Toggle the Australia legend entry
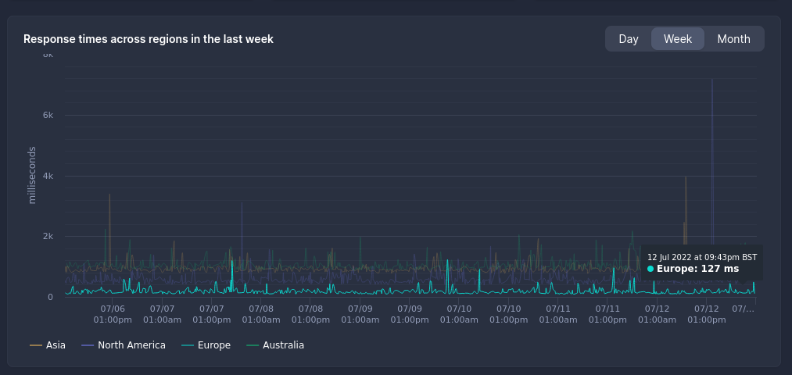The height and width of the screenshot is (375, 792). (x=274, y=345)
